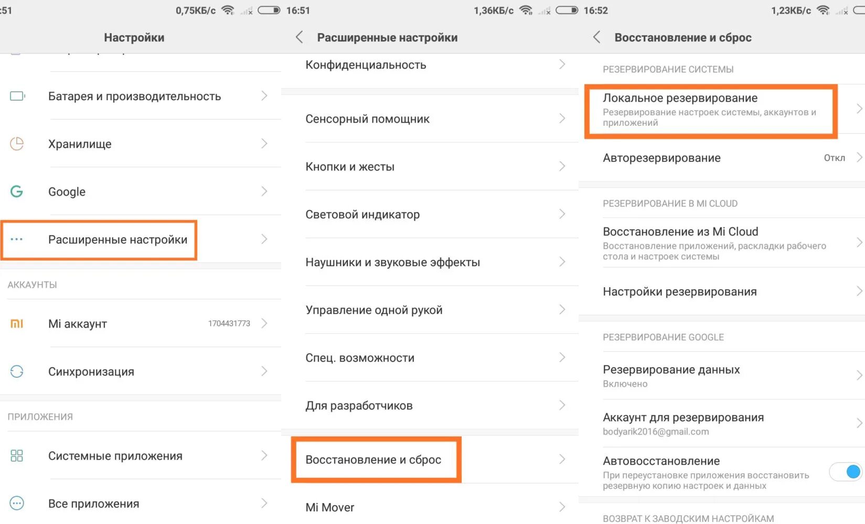Tap the three-dots icon of Расширенные настройки
This screenshot has width=865, height=524.
point(17,239)
